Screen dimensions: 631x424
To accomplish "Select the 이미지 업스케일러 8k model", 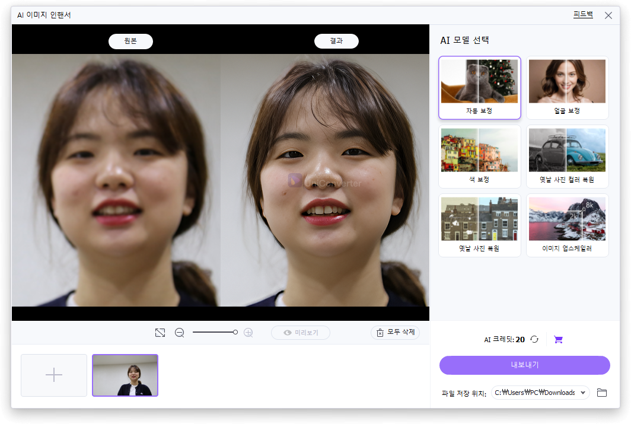I will tap(567, 225).
